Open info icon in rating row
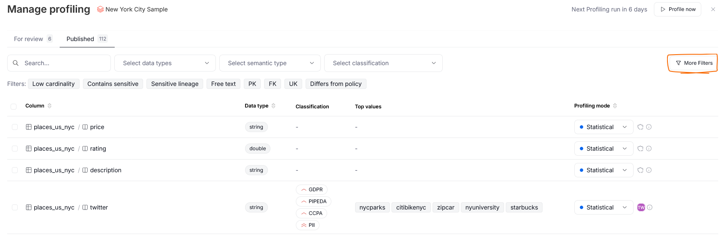The height and width of the screenshot is (237, 725). click(649, 149)
